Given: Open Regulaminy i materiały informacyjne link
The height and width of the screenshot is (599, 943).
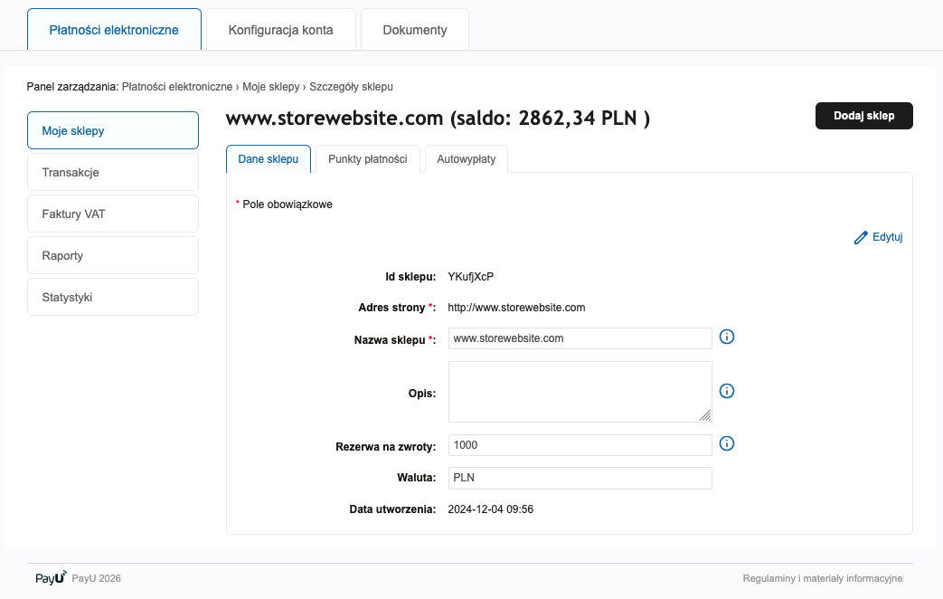Looking at the screenshot, I should click(x=821, y=577).
